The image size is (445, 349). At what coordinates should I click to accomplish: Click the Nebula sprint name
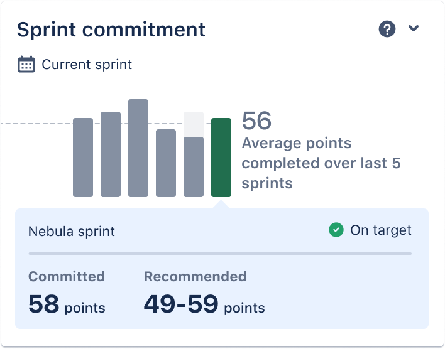(x=72, y=231)
